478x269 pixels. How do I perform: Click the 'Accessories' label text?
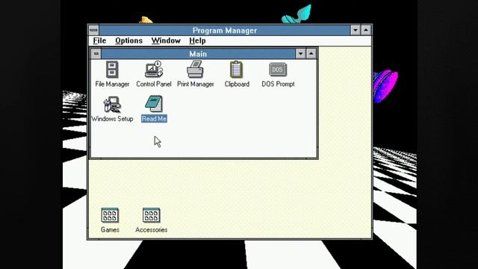coord(151,230)
